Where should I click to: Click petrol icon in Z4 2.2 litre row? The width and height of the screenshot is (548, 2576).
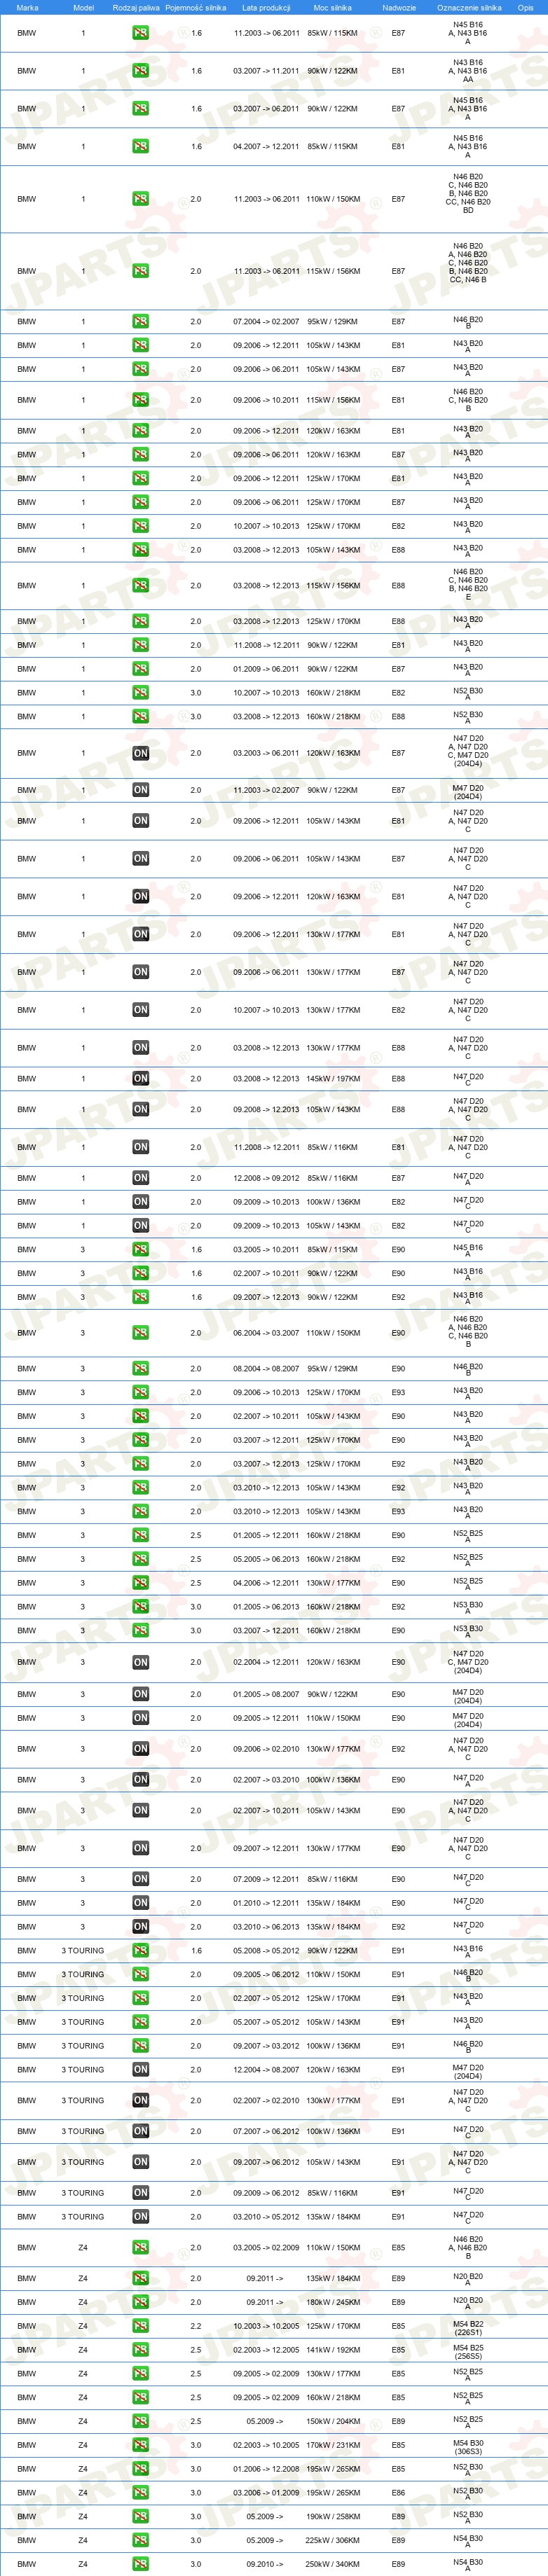pos(140,2325)
